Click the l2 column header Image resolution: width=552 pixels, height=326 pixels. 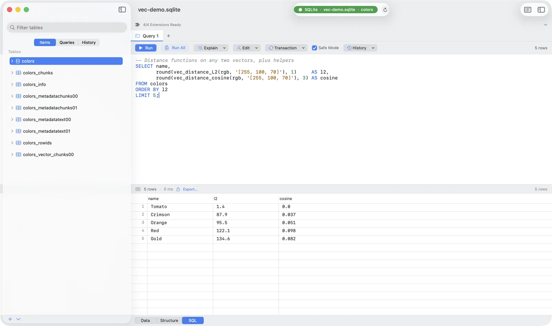click(246, 199)
